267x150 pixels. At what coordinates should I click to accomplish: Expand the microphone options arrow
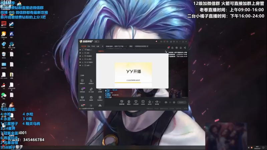click(x=153, y=102)
